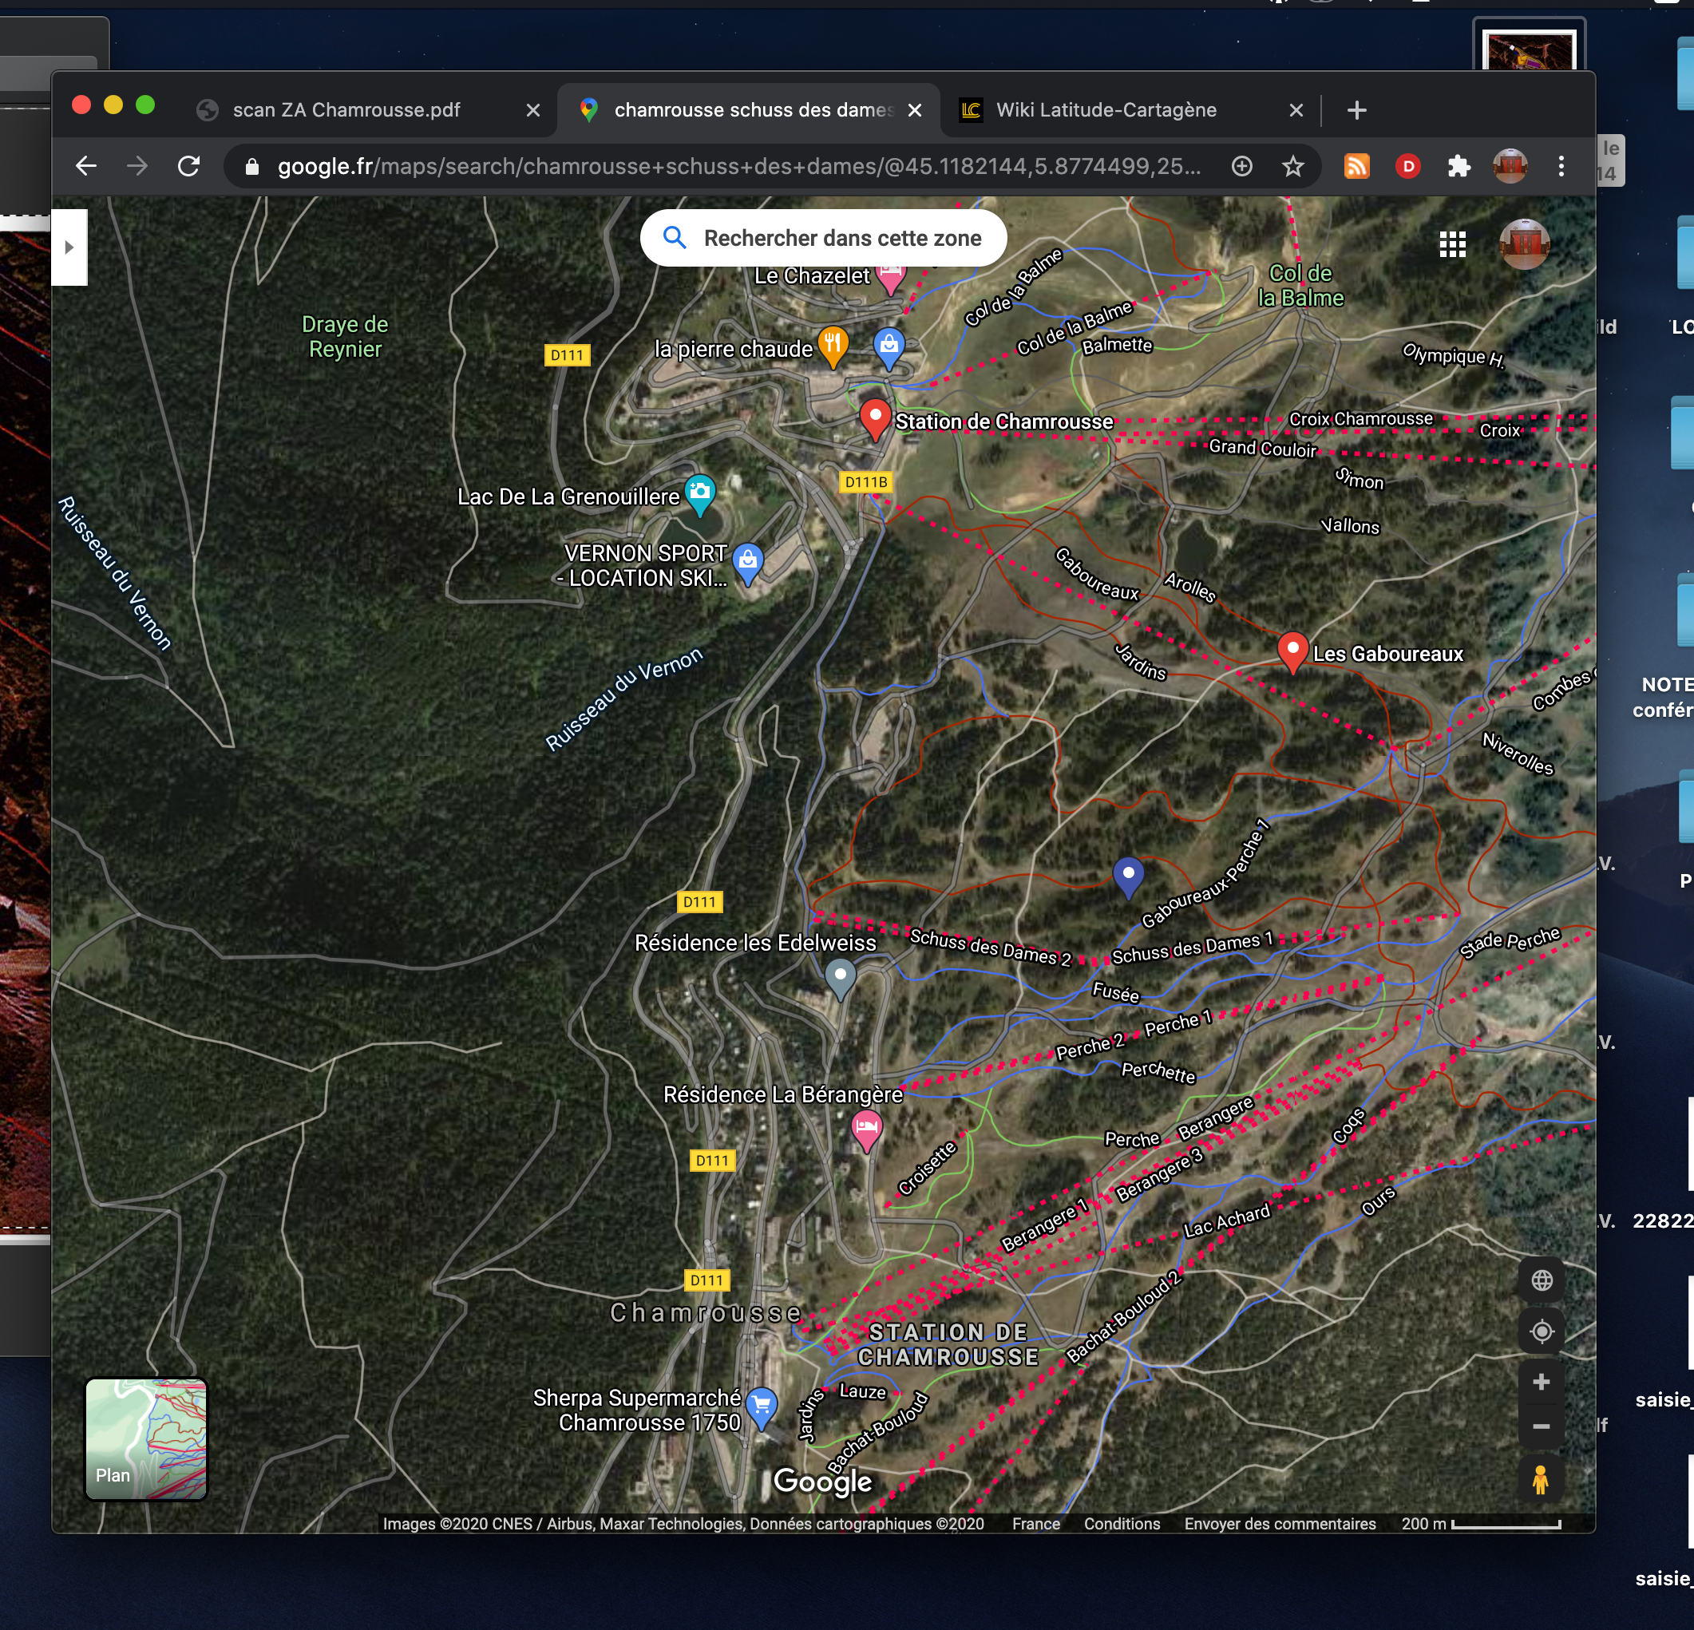The height and width of the screenshot is (1630, 1694).
Task: Switch to scan ZA Chamrousse.pdf tab
Action: pos(346,110)
